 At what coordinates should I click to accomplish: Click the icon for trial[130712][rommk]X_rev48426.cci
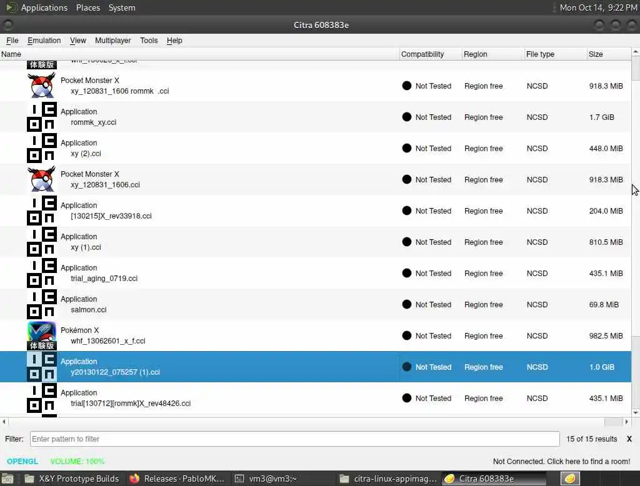[42, 399]
